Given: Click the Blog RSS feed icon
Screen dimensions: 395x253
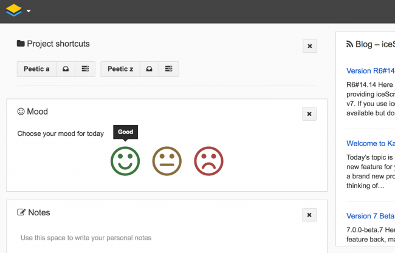Looking at the screenshot, I should [350, 44].
